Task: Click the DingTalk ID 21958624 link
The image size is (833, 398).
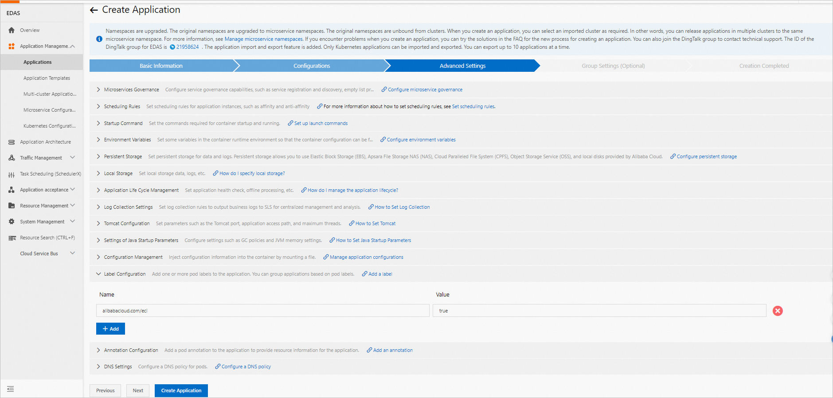Action: (x=188, y=47)
